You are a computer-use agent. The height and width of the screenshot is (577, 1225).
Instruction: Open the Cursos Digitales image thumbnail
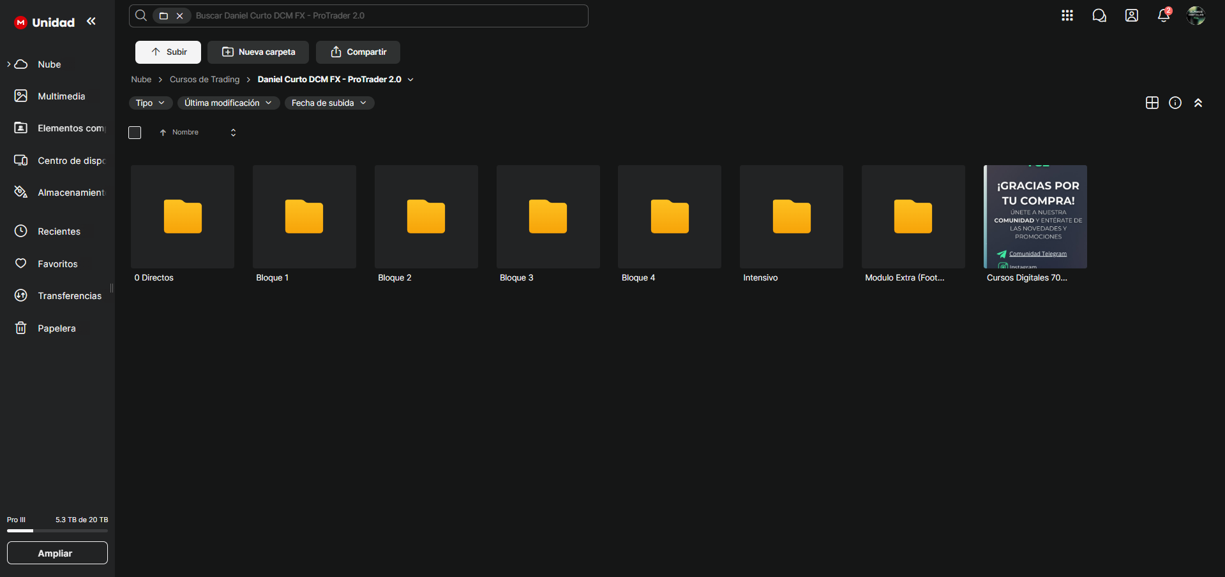[1035, 217]
